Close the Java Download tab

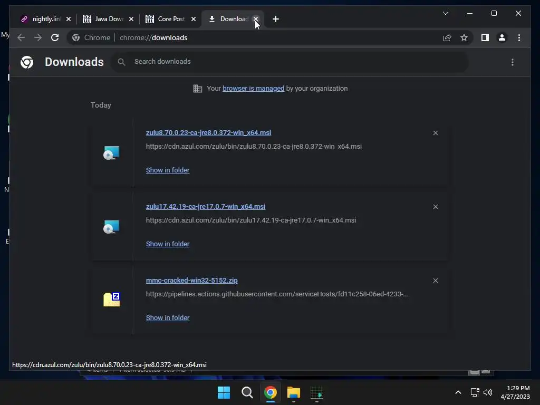click(131, 19)
